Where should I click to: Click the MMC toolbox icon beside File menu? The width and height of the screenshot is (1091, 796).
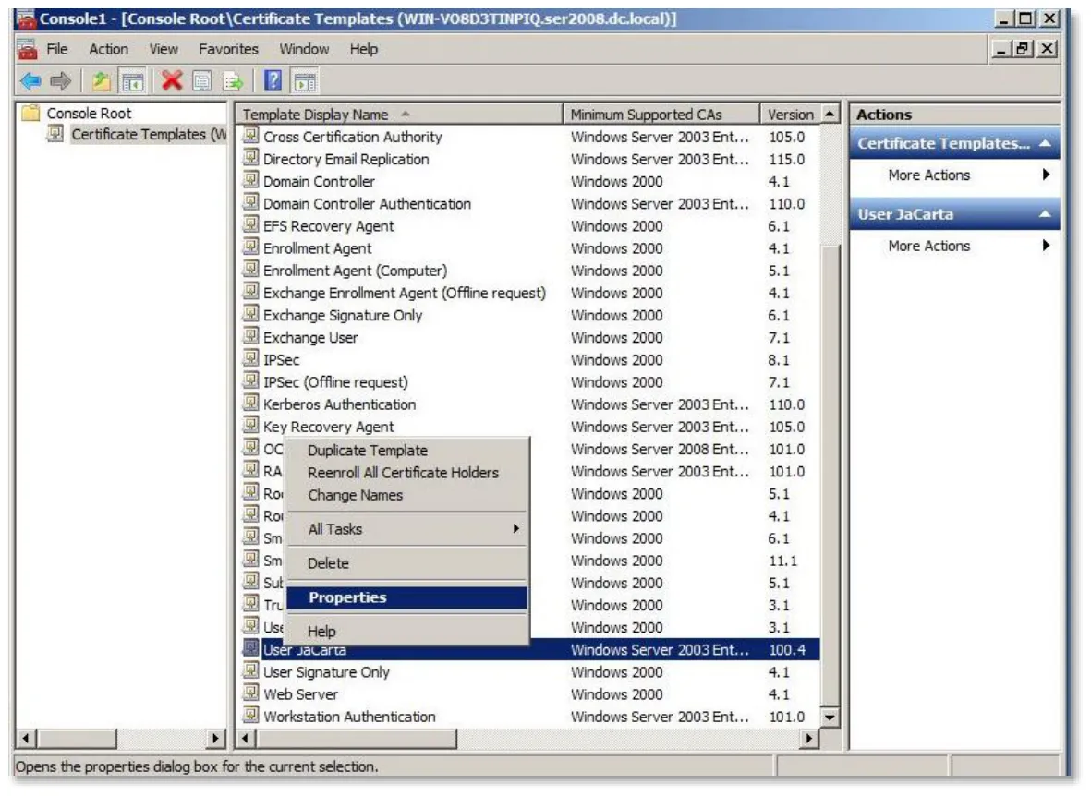[x=27, y=49]
